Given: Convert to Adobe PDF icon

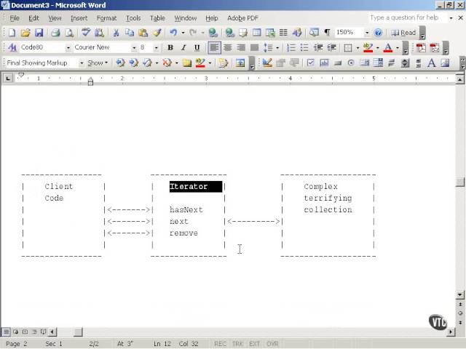Looking at the screenshot, I should pyautogui.click(x=421, y=47).
